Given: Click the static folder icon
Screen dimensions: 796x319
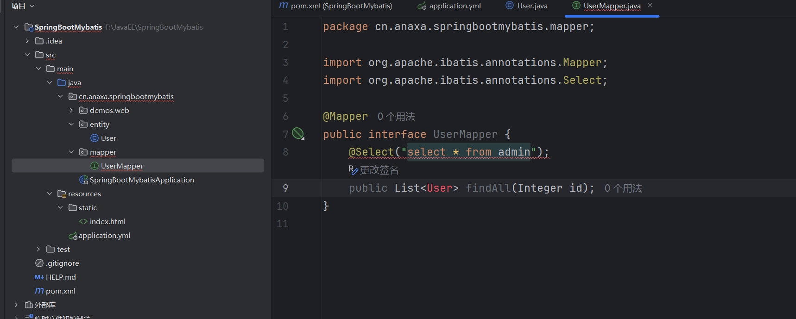Looking at the screenshot, I should [73, 207].
